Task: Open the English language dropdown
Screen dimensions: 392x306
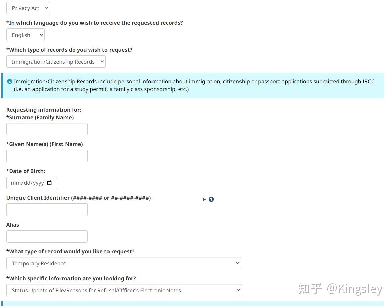Action: [26, 35]
